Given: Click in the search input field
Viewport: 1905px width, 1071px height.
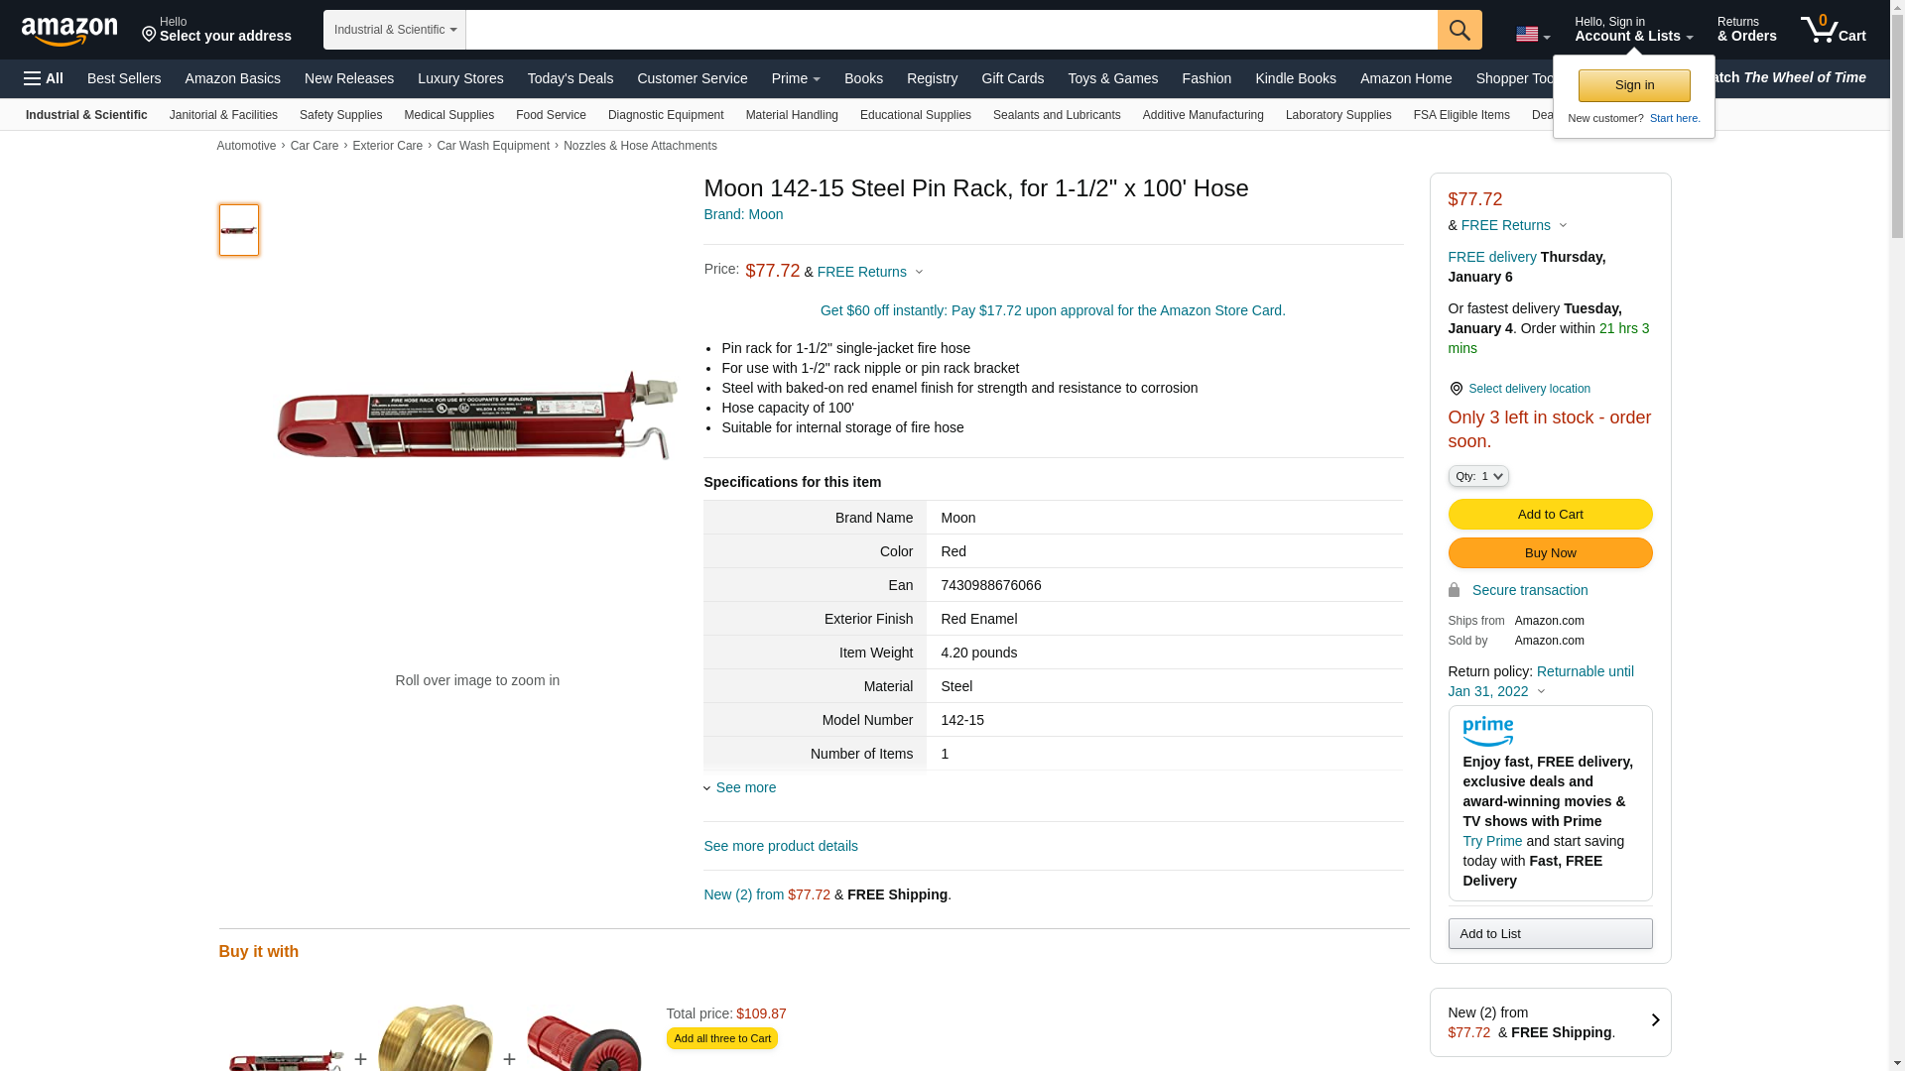Looking at the screenshot, I should (x=952, y=30).
